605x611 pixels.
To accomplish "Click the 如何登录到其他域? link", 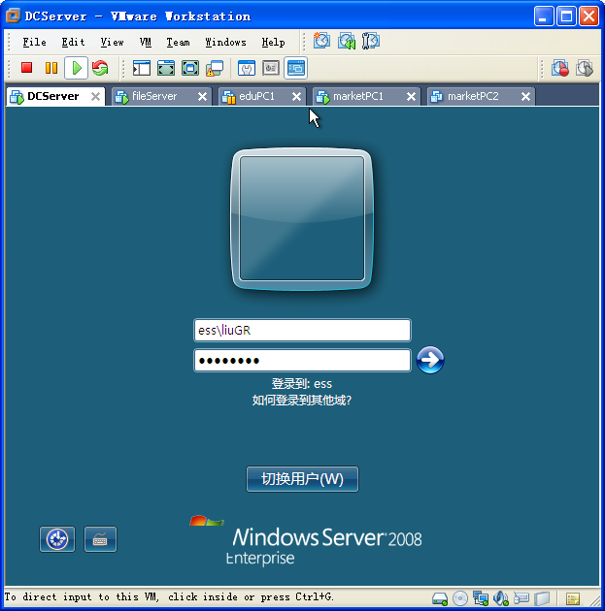I will (302, 401).
